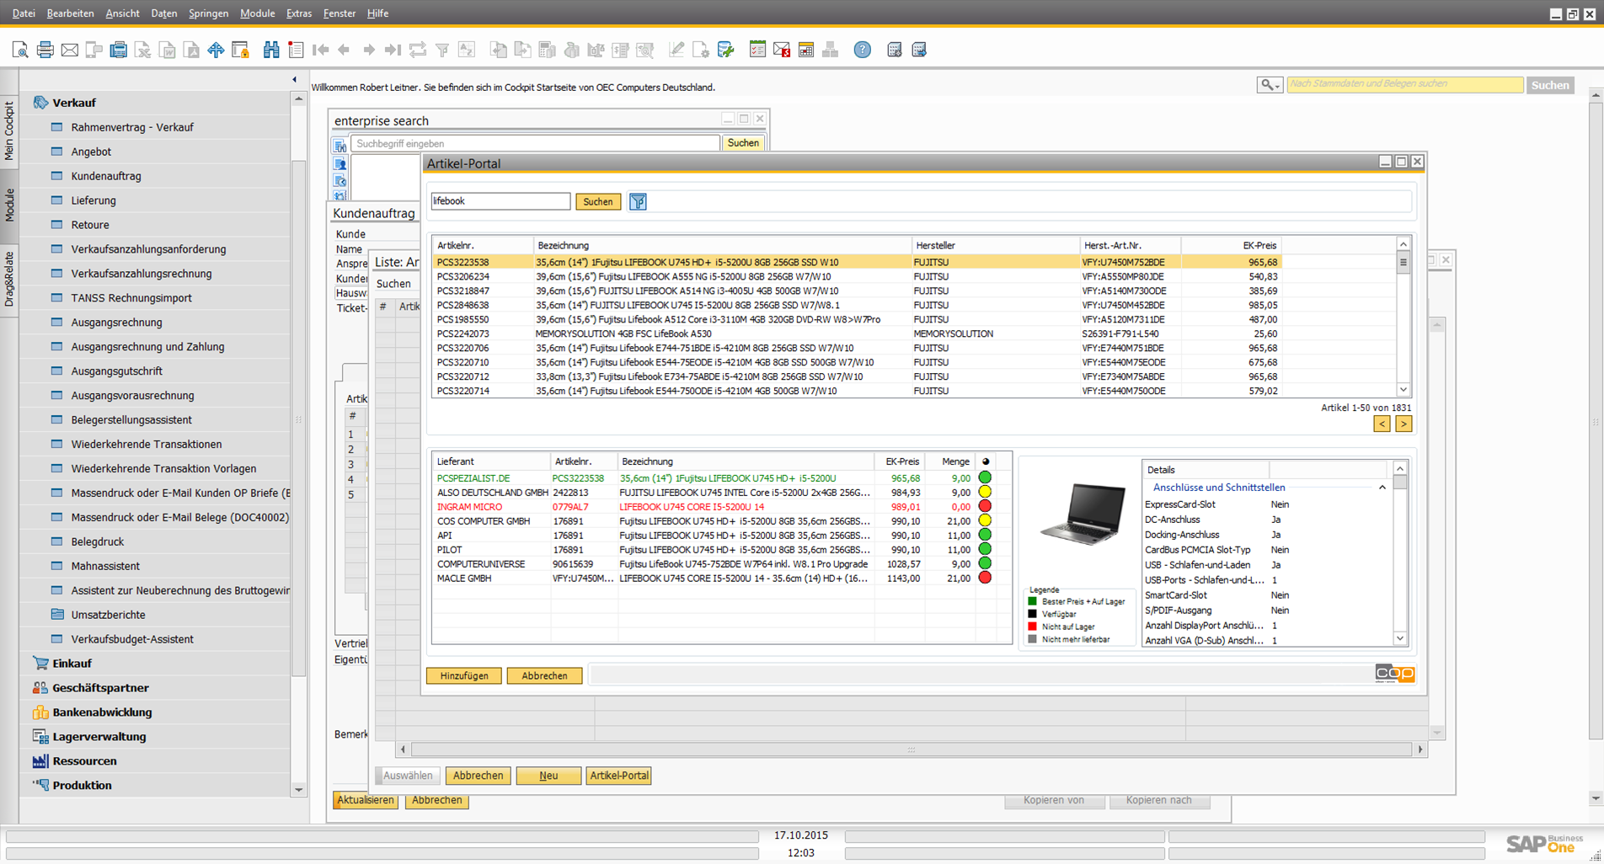Screen dimensions: 1604x864
Task: Switch to the Mein Cockpit side tab
Action: [x=9, y=131]
